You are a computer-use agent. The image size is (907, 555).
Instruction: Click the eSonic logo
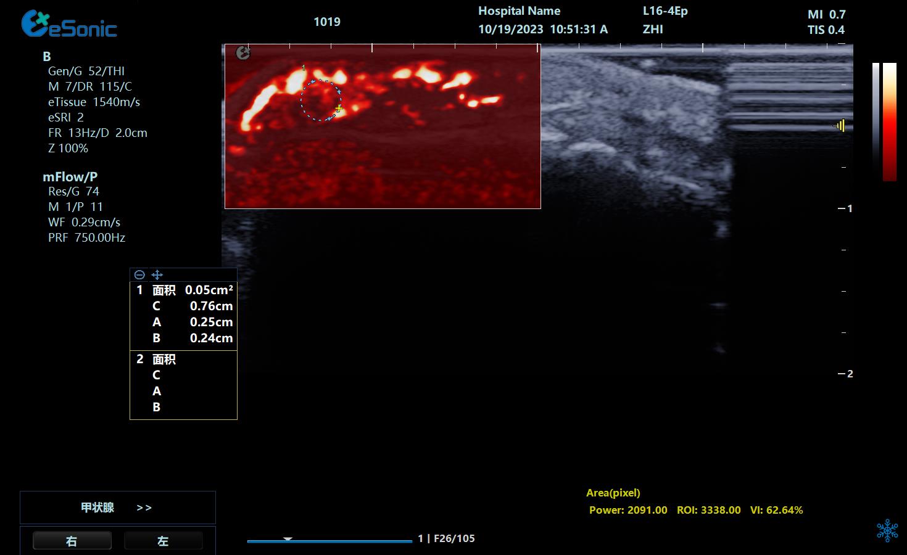[68, 25]
